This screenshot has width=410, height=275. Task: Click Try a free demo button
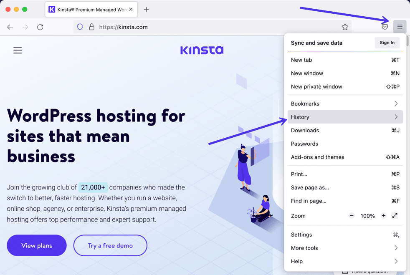(110, 245)
